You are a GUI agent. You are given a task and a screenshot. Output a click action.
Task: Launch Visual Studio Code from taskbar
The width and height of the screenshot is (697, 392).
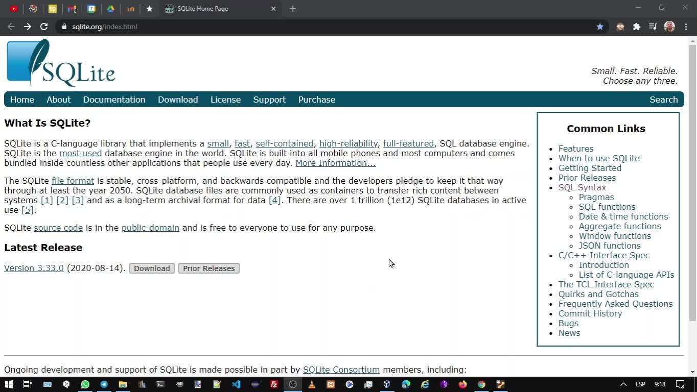[x=236, y=384]
